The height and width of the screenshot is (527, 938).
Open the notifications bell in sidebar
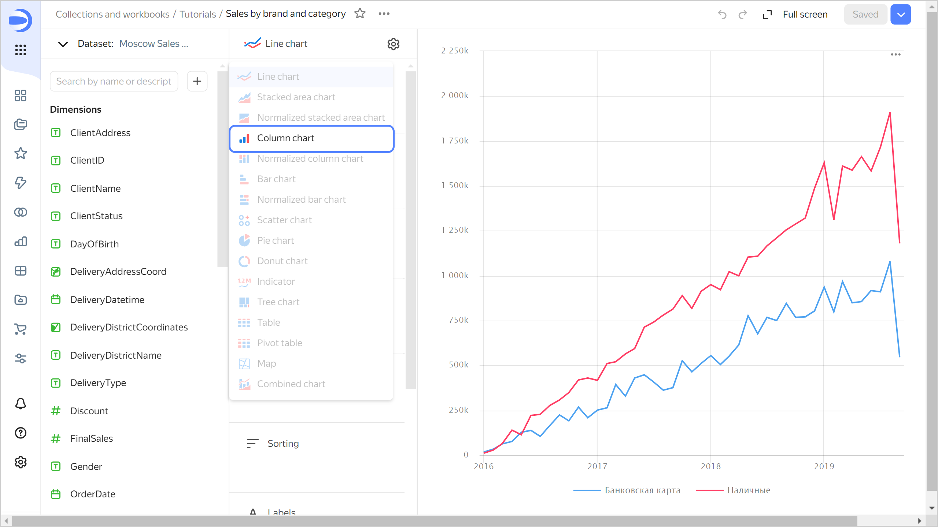(21, 403)
